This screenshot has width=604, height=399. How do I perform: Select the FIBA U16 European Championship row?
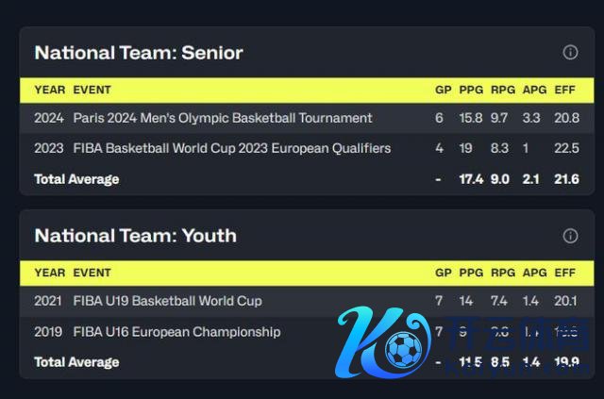[x=176, y=331]
